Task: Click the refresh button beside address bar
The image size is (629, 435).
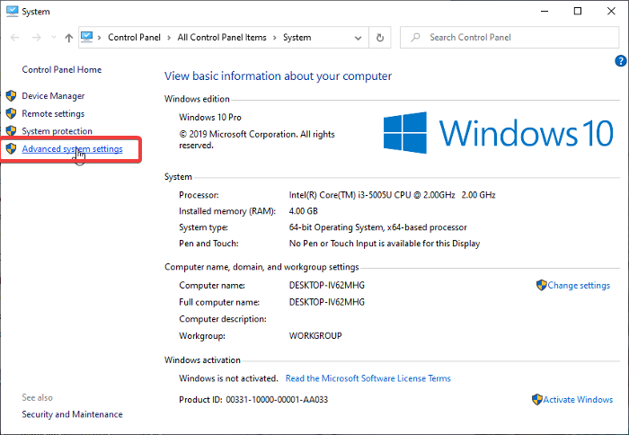Action: tap(381, 38)
